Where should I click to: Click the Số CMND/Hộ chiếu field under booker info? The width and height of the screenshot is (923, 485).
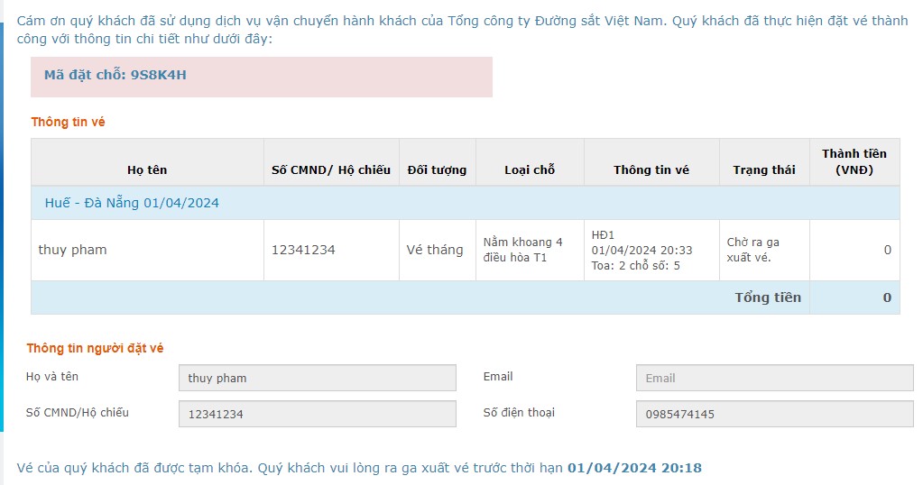pyautogui.click(x=317, y=414)
